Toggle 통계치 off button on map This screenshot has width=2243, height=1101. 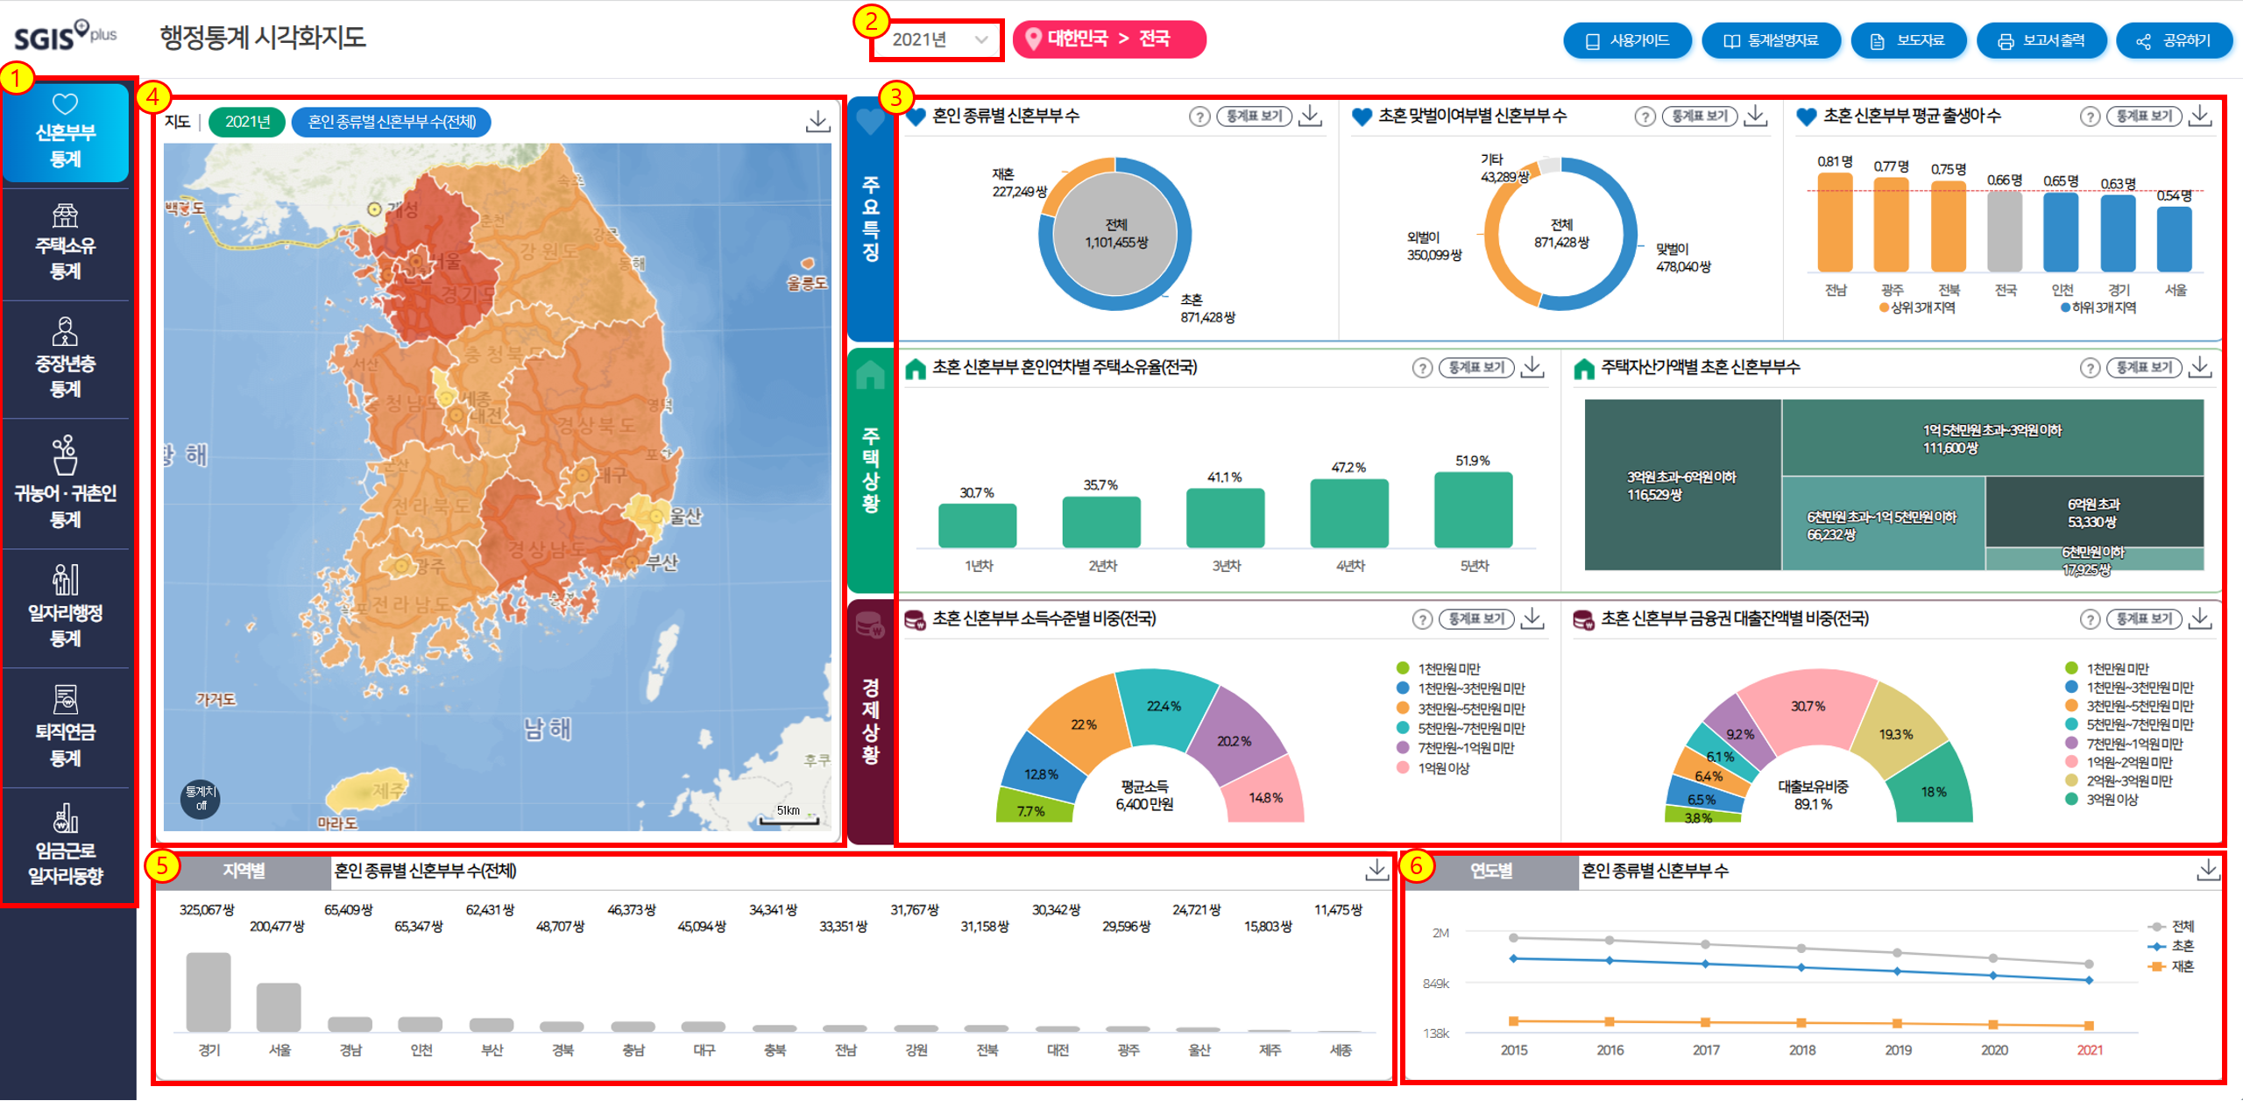(x=201, y=798)
